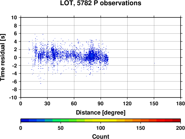Pick the green colorbar segment near 50
Image resolution: width=185 pixels, height=139 pixels.
click(61, 120)
